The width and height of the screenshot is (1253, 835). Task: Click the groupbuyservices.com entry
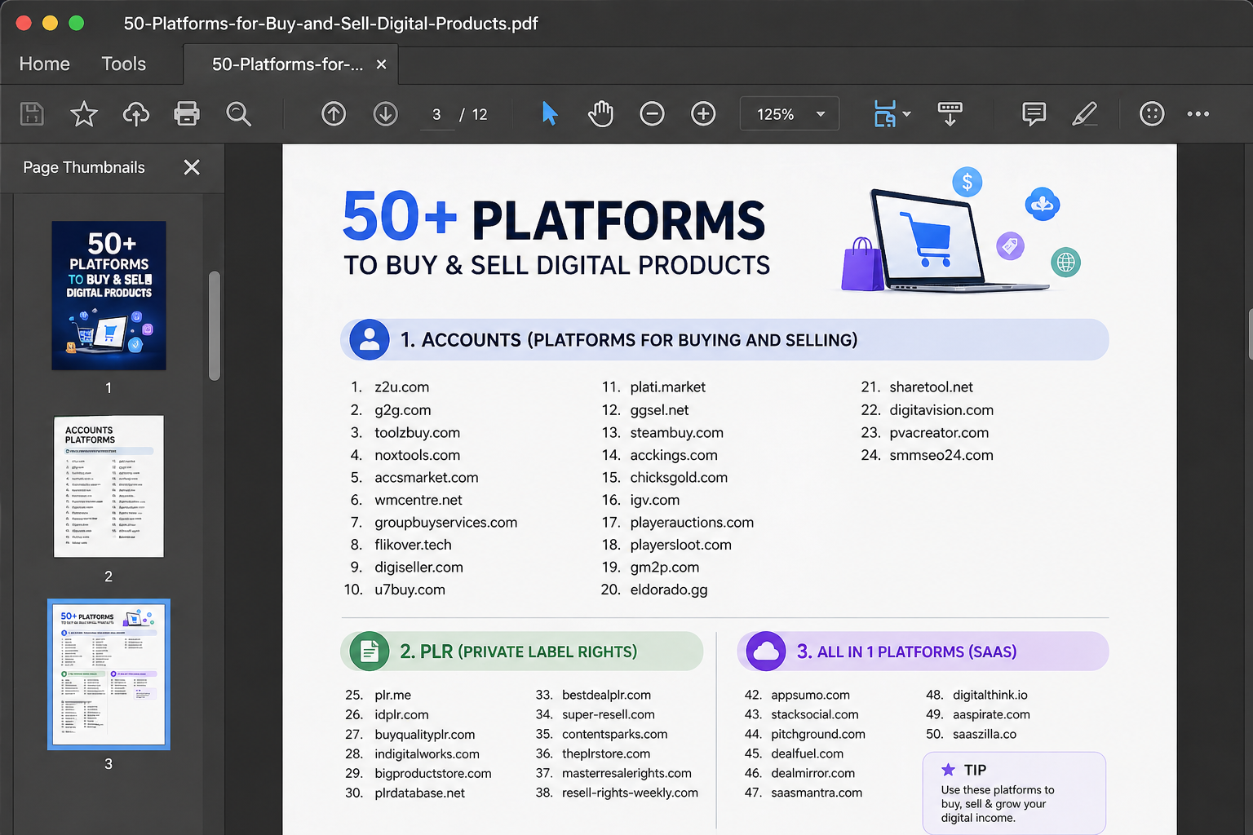tap(445, 523)
